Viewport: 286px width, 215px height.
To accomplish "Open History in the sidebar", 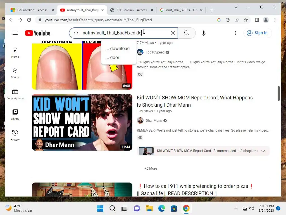I will pyautogui.click(x=15, y=135).
